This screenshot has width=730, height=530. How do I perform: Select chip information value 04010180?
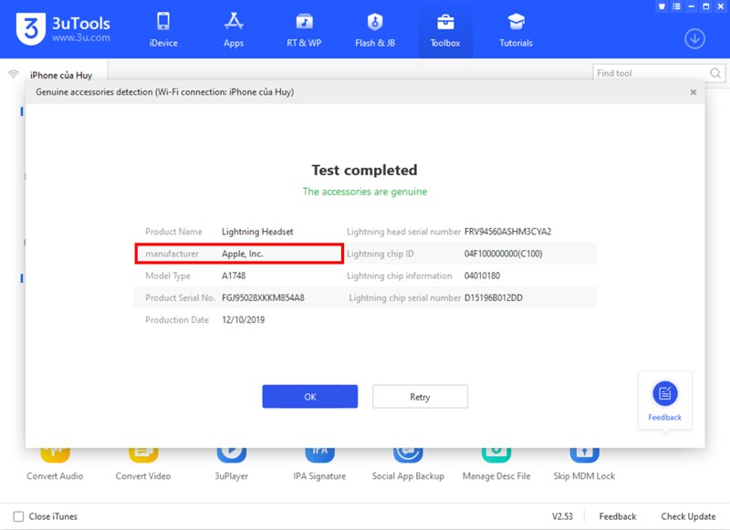(x=482, y=275)
